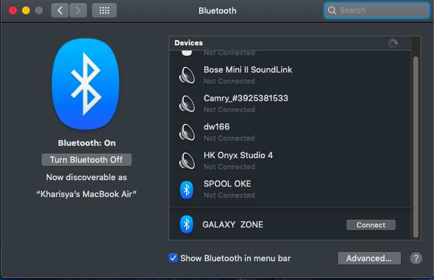Screen dimensions: 434x280
Task: Click Not Connected under dw166
Action: [229, 138]
